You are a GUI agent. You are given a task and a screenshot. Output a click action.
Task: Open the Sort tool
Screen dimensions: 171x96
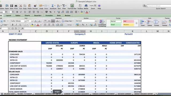click(59, 6)
